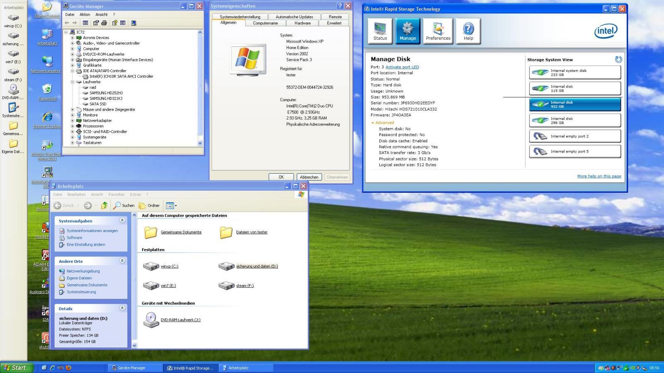Select Internal empty port 5
Viewport: 664px width, 373px height.
tap(575, 151)
